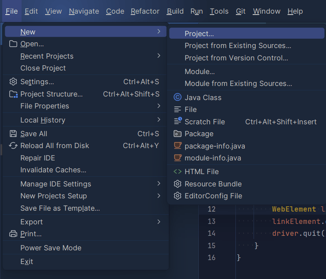Open the Help menu

coord(295,11)
